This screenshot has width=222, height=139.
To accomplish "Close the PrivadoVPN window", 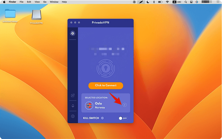I will click(x=71, y=23).
